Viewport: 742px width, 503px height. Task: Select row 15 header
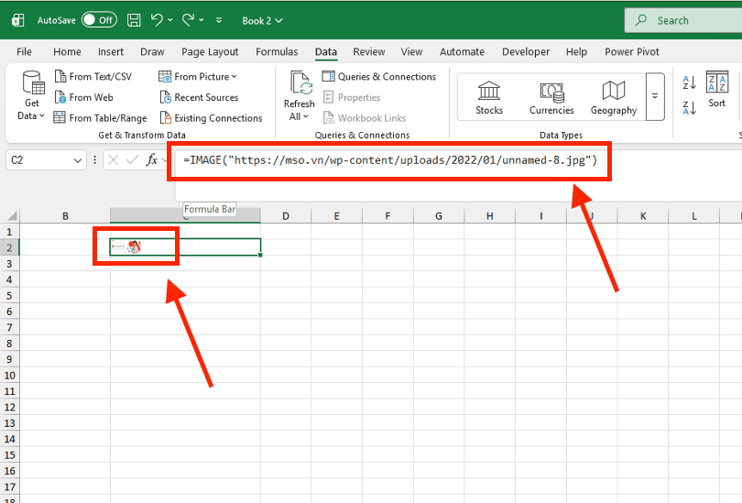pos(9,454)
